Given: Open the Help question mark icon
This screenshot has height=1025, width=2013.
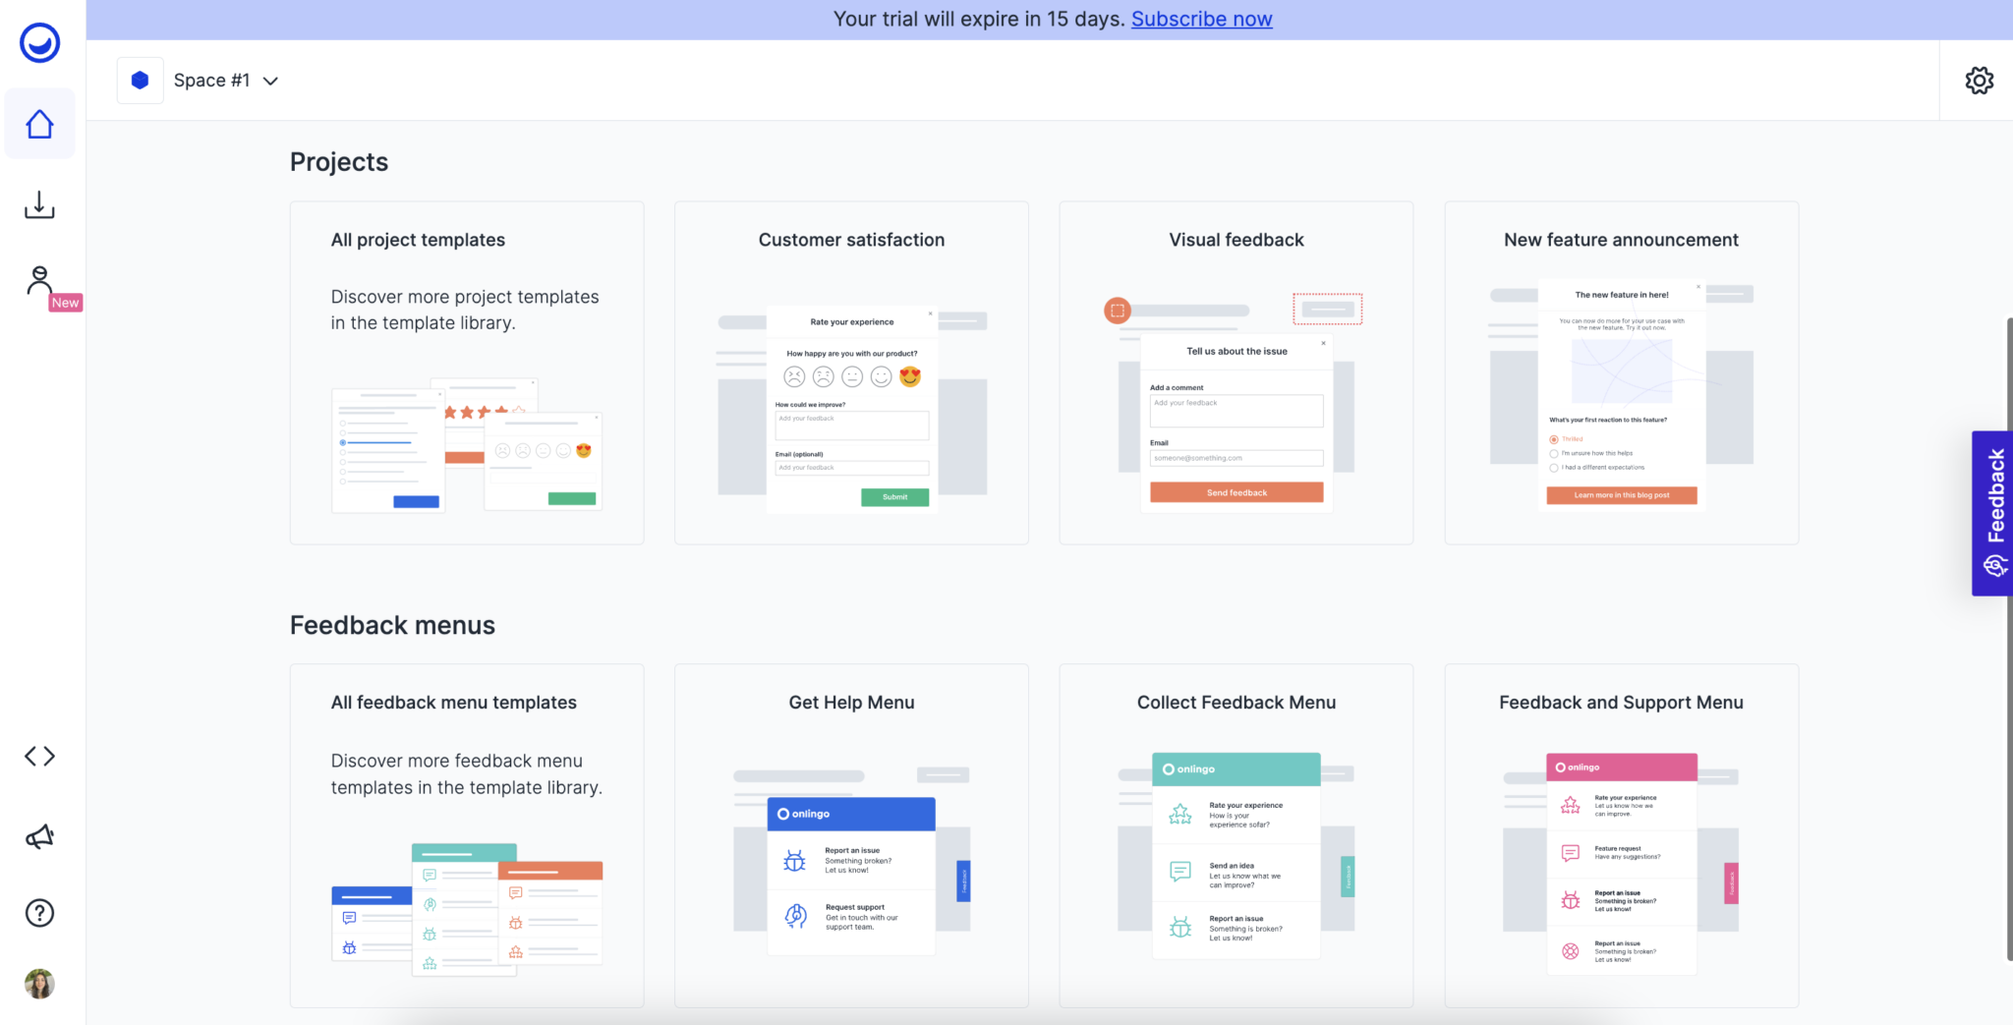Looking at the screenshot, I should 39,913.
